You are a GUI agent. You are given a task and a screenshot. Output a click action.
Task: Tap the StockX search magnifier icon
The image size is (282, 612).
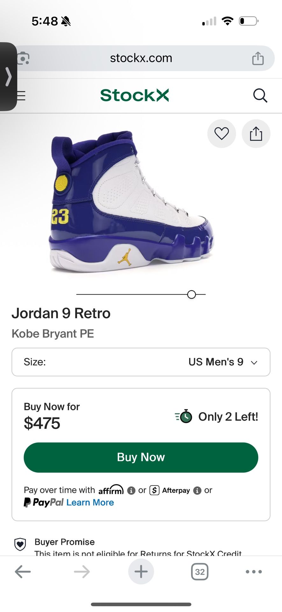pyautogui.click(x=260, y=95)
